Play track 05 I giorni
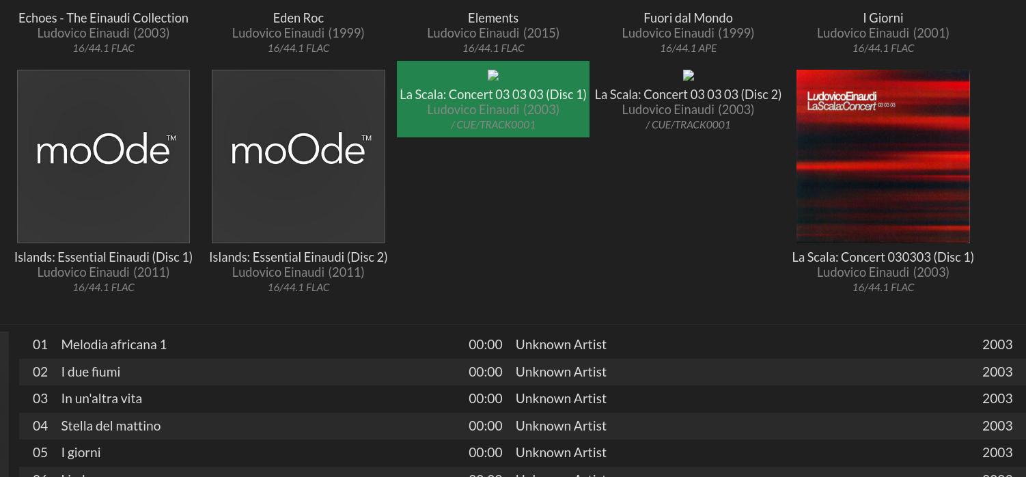Viewport: 1026px width, 477px height. (523, 452)
